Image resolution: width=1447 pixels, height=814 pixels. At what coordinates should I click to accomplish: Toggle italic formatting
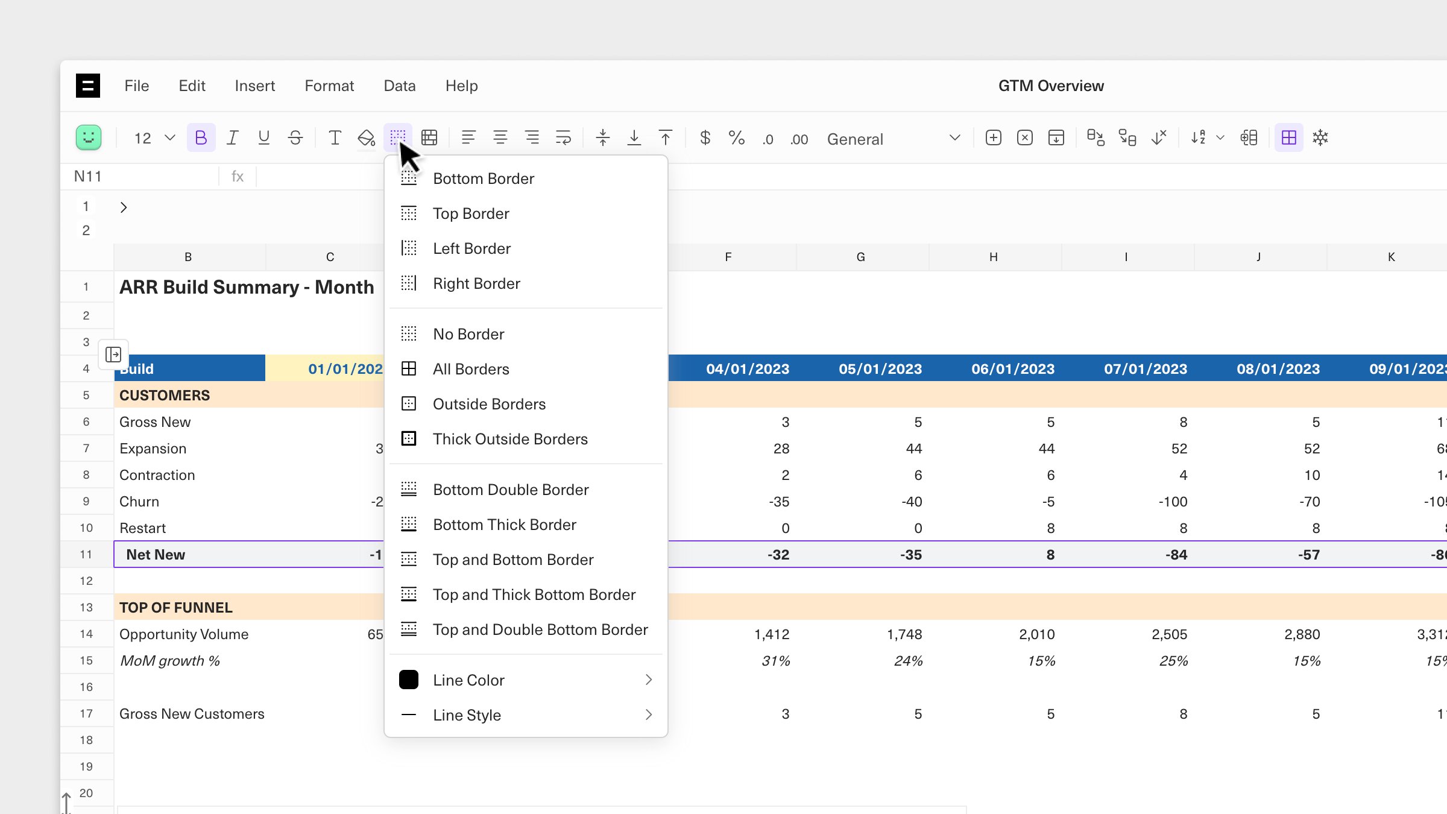click(x=232, y=138)
